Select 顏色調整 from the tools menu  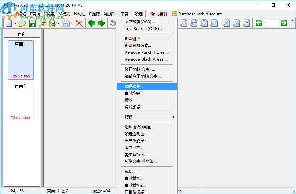point(147,86)
